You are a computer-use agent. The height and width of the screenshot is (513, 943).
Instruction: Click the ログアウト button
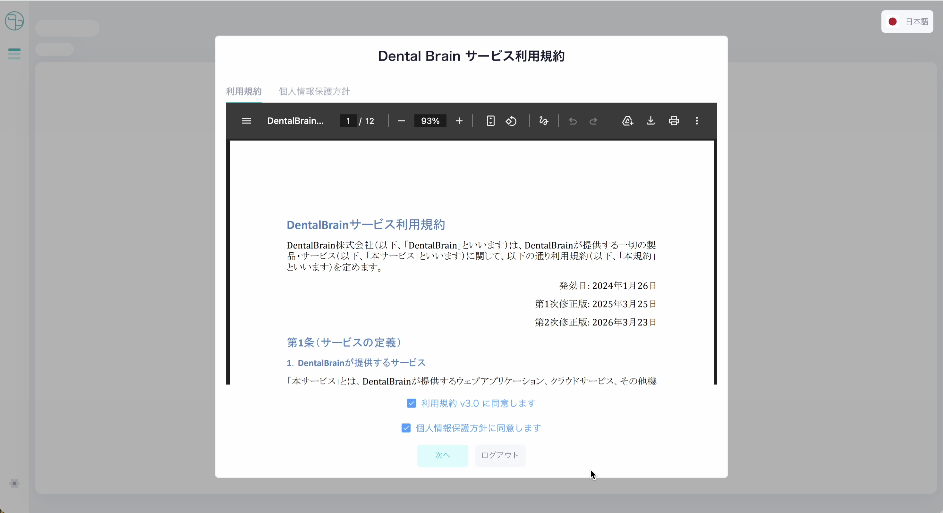[500, 456]
